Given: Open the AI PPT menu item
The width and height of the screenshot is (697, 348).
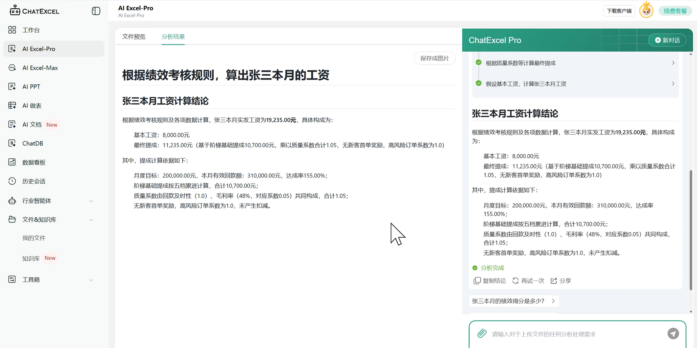Looking at the screenshot, I should [54, 87].
